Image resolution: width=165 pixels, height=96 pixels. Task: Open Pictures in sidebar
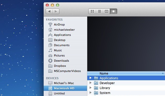click(x=59, y=55)
